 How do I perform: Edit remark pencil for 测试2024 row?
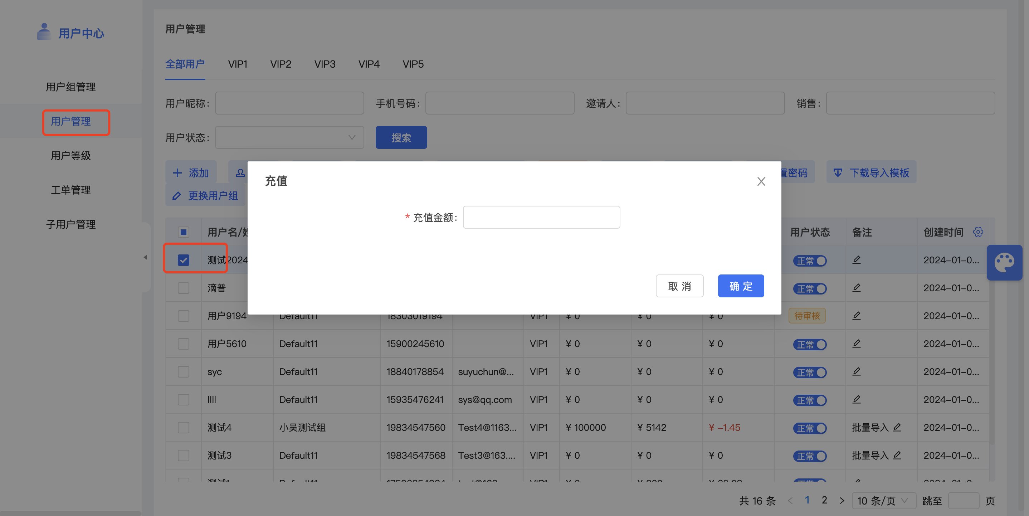(857, 260)
